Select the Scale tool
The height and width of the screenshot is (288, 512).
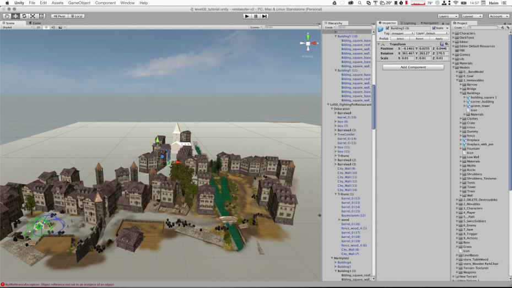33,16
